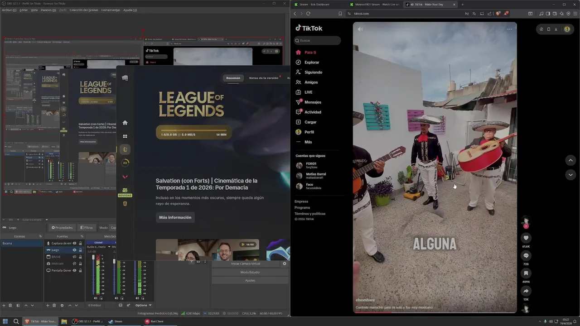Open Mensajes in TikTok sidebar
The image size is (580, 326).
(312, 102)
